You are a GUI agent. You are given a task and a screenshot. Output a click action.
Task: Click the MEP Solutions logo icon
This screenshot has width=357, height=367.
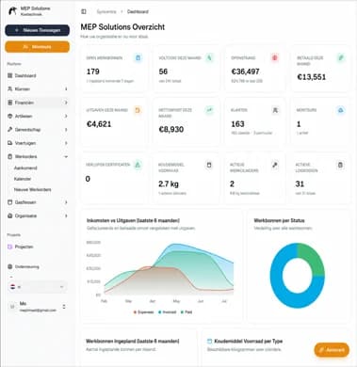[x=12, y=11]
